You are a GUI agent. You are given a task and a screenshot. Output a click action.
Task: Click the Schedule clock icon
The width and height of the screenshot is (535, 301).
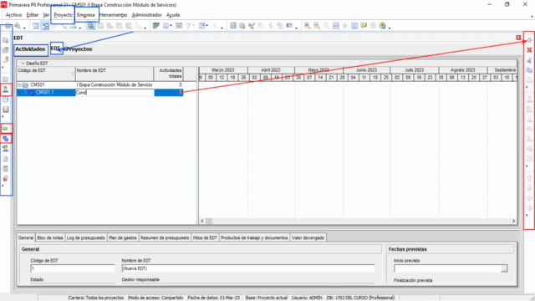click(242, 26)
